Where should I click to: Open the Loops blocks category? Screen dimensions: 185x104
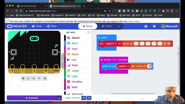[77, 71]
